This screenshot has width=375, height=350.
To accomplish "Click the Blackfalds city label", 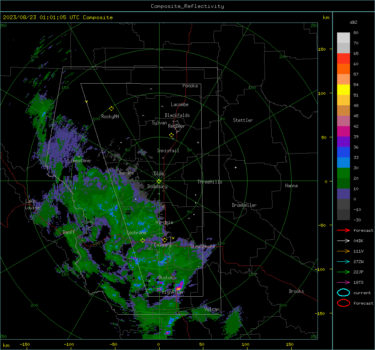I will coord(177,115).
